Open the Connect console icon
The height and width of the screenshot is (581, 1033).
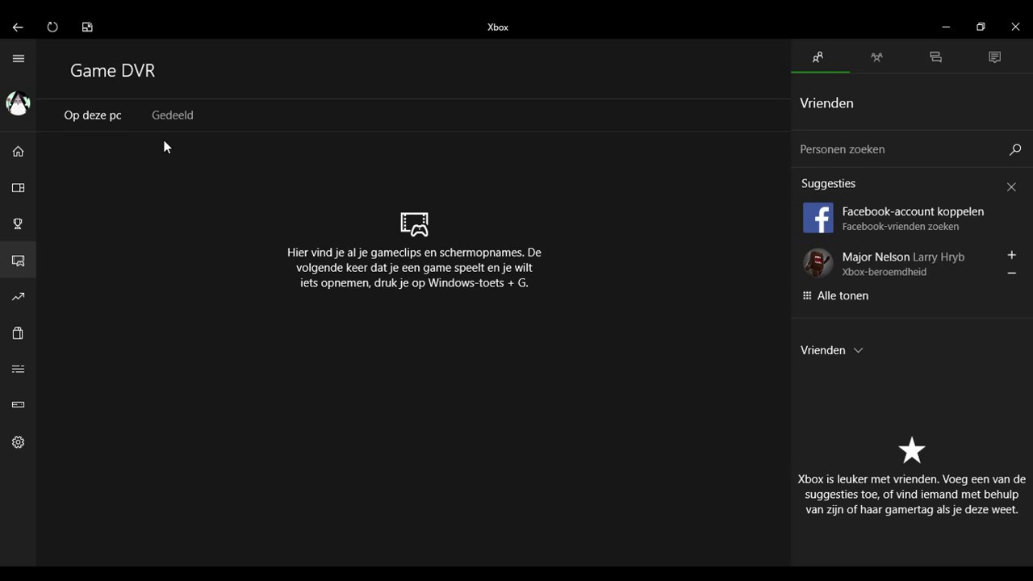pyautogui.click(x=18, y=405)
